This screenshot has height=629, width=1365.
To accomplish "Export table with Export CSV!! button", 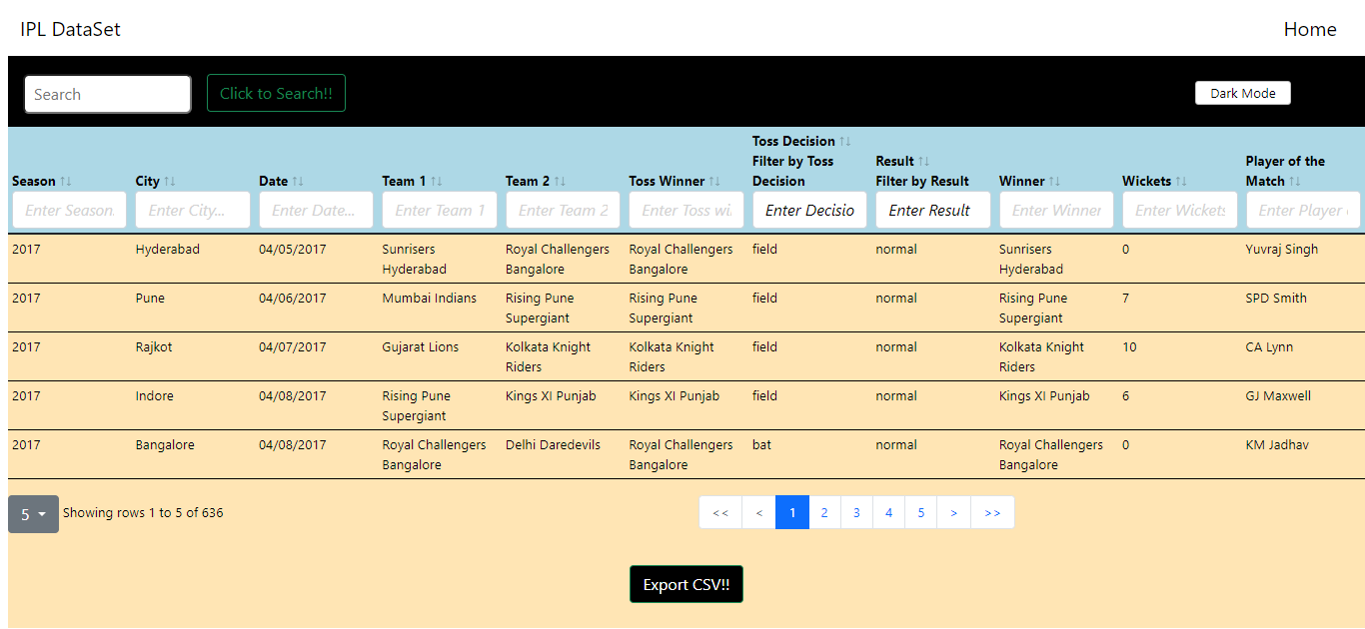I will (x=686, y=584).
